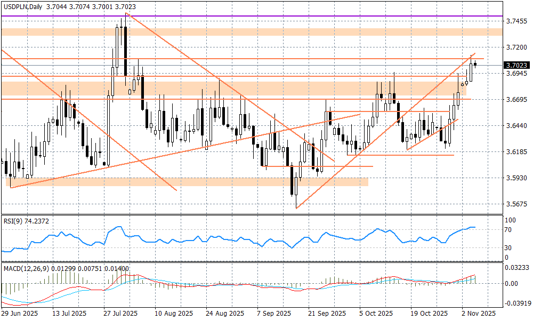This screenshot has height=320, width=533.
Task: Select the 2 Nov 2025 date label
Action: tap(478, 314)
